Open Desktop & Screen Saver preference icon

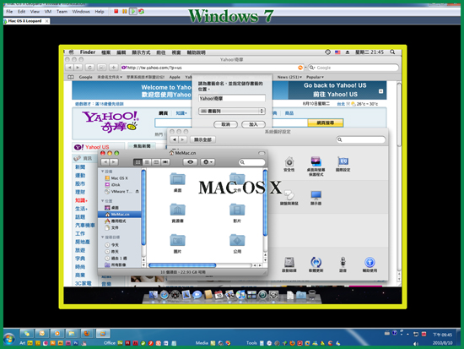tap(316, 166)
